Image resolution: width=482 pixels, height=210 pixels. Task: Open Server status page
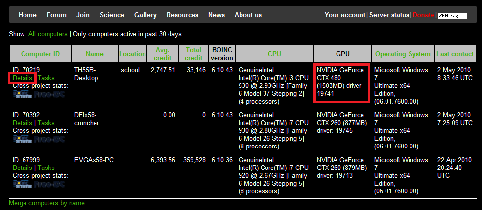(x=389, y=15)
